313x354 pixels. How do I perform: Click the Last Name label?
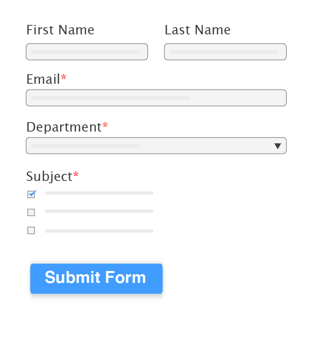click(197, 30)
